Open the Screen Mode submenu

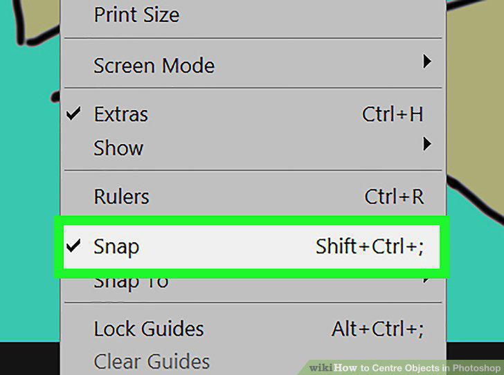pyautogui.click(x=253, y=65)
